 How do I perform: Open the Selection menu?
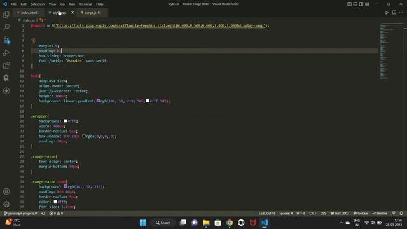[x=38, y=4]
